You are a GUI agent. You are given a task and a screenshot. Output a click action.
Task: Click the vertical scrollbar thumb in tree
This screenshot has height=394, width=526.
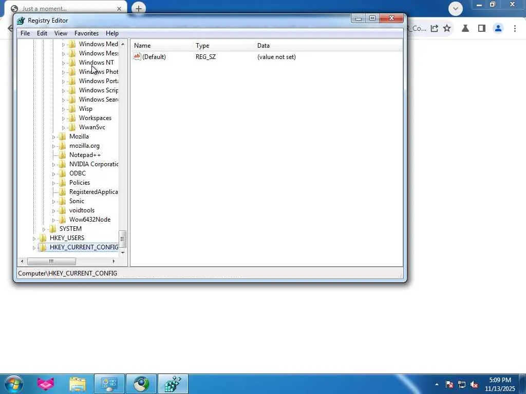click(123, 239)
